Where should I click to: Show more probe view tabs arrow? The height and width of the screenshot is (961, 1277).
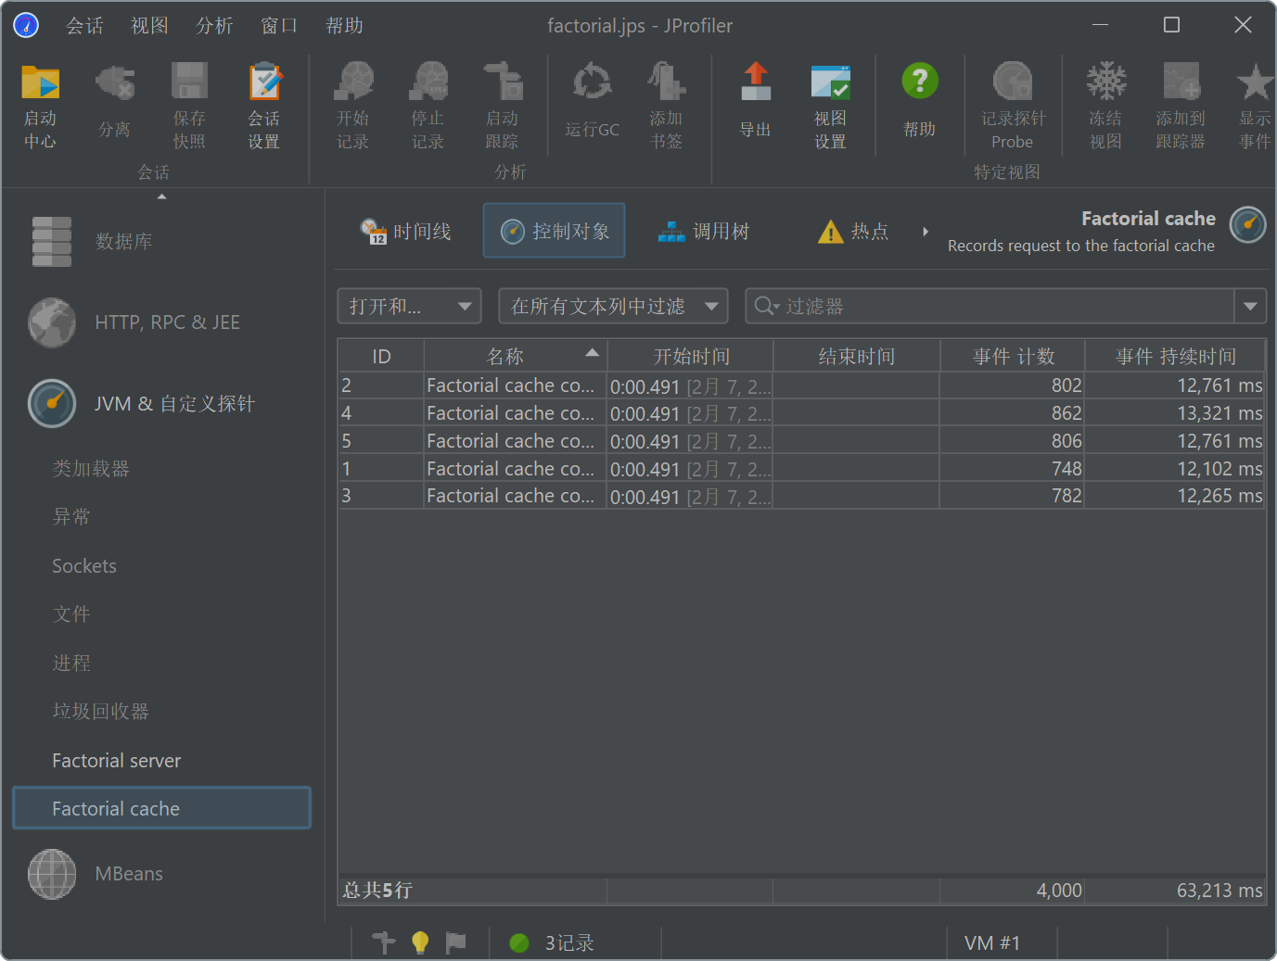coord(926,232)
